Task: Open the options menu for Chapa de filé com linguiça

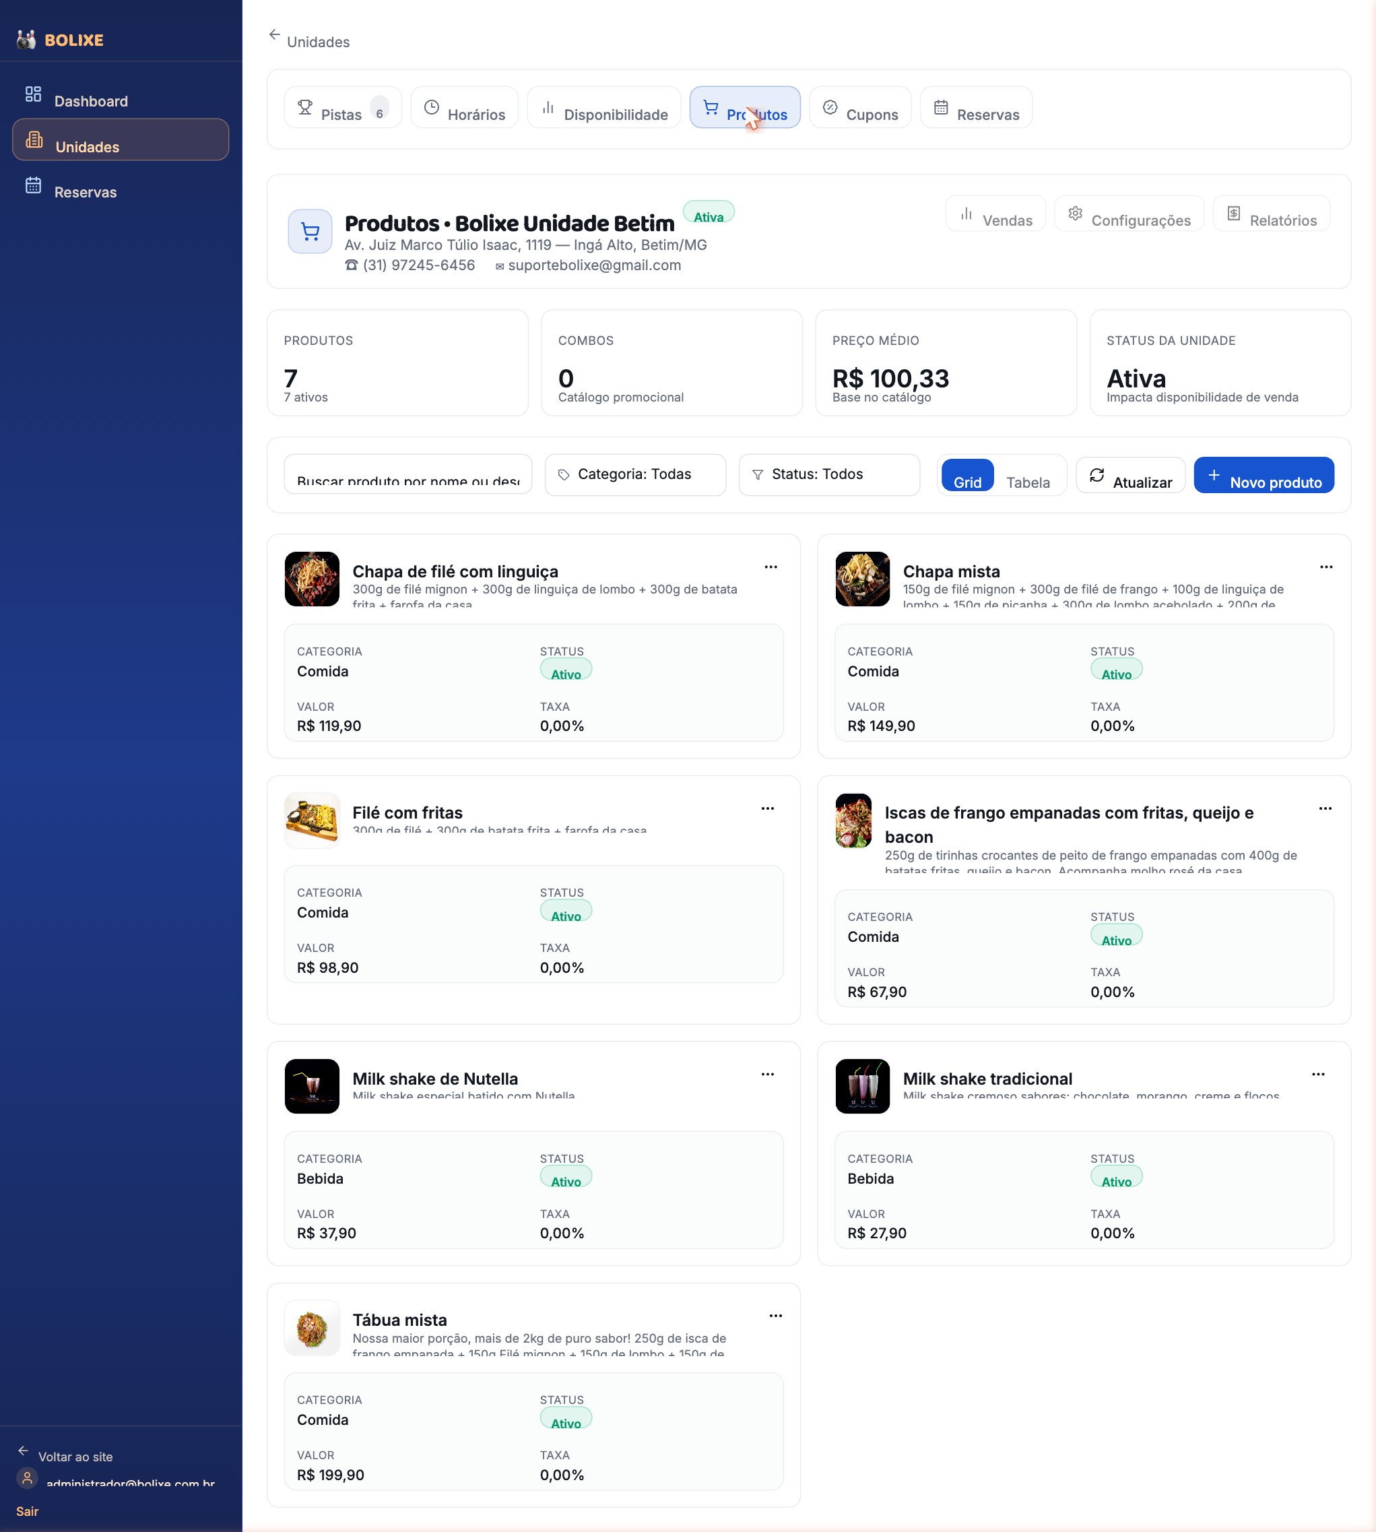Action: 771,567
